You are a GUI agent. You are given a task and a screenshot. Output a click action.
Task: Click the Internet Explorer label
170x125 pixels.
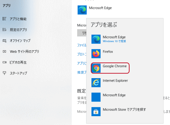[x=115, y=81]
